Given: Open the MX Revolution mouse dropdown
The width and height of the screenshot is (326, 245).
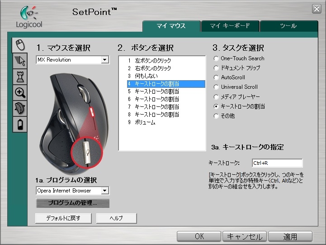Looking at the screenshot, I should pos(73,60).
